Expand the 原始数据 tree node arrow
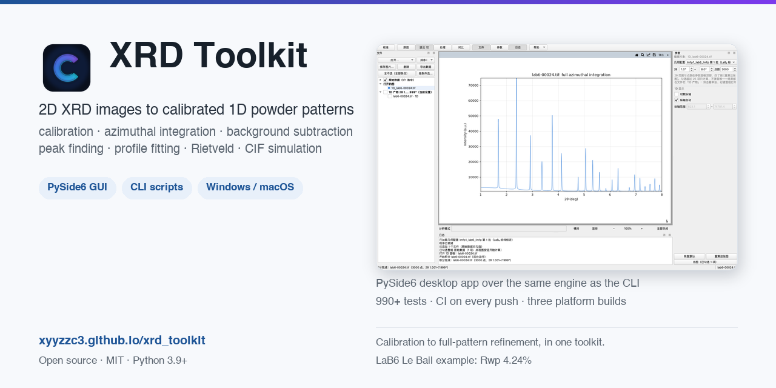Screen dimensions: 776x388 (x=380, y=80)
